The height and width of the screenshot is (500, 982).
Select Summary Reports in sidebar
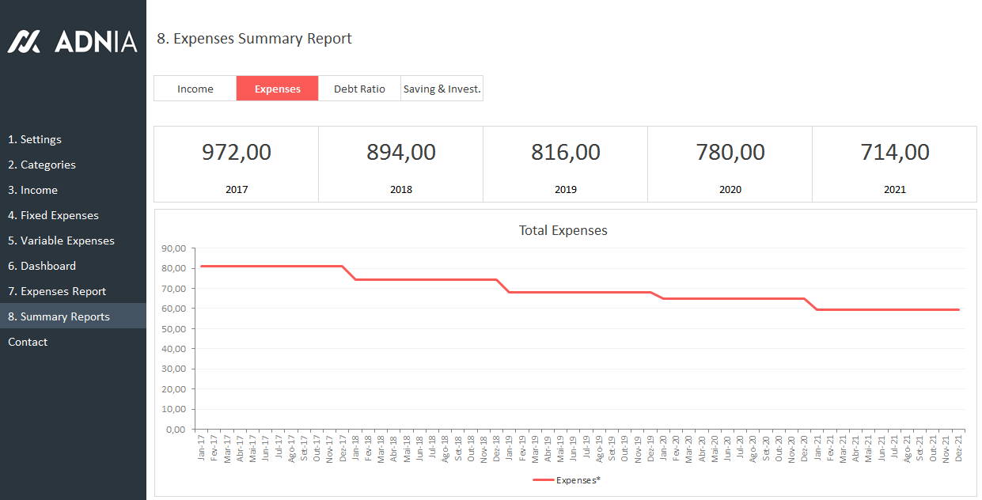coord(59,316)
